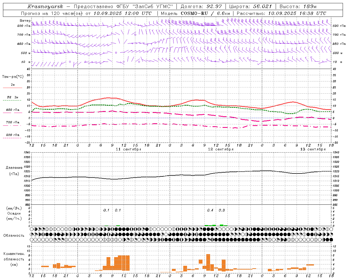347x278 pixels.
Task: Click the 'Прогноз на 120 часа(ов)' text
Action: click(x=52, y=13)
